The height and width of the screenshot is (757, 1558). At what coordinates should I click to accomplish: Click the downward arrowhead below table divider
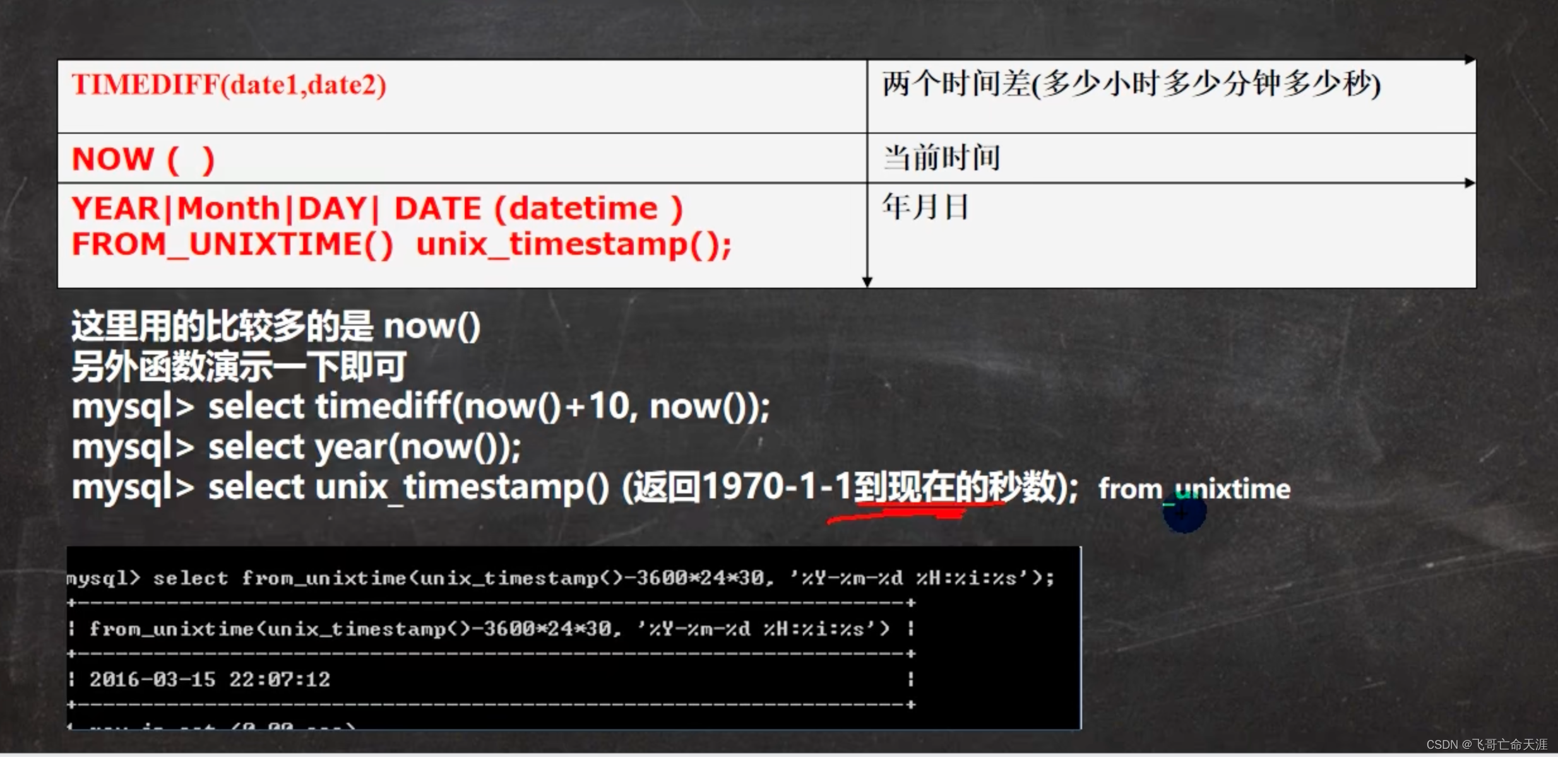pyautogui.click(x=867, y=281)
